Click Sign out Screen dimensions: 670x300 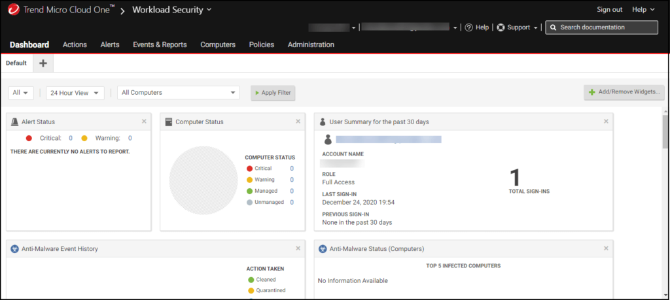pos(610,9)
